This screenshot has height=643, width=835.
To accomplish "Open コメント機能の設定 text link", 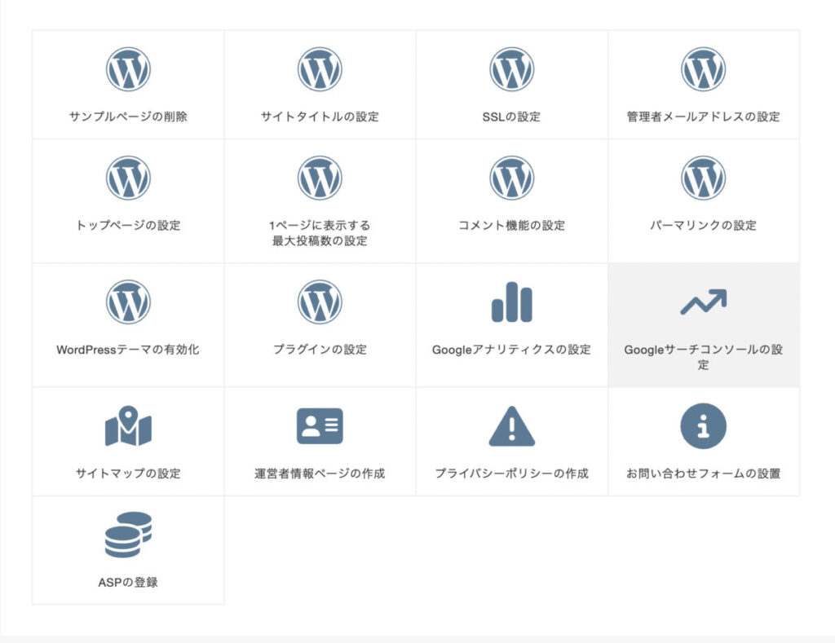I will pos(511,225).
